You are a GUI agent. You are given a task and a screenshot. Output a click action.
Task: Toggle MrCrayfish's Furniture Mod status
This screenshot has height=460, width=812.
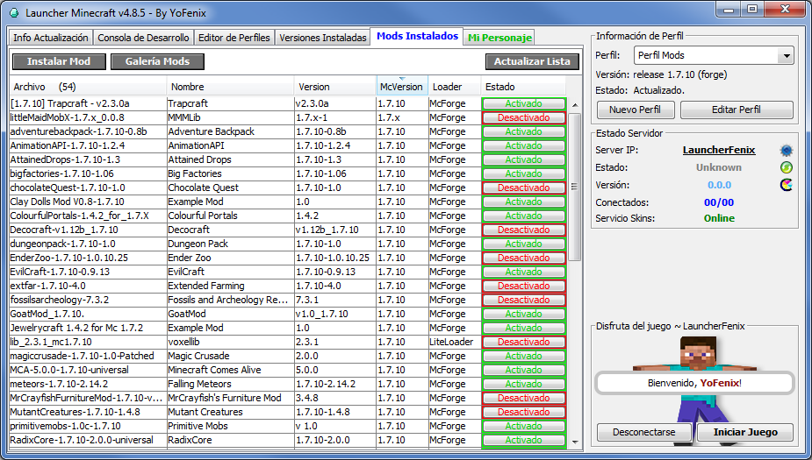523,398
